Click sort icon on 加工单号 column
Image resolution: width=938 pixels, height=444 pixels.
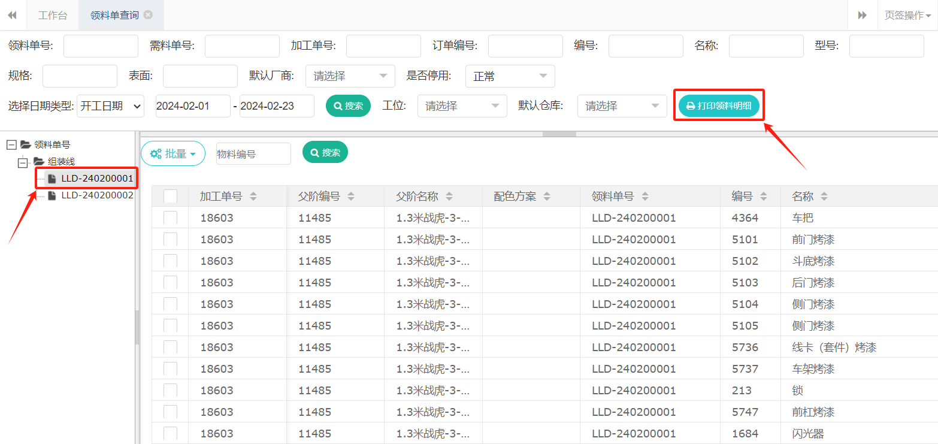click(x=253, y=197)
